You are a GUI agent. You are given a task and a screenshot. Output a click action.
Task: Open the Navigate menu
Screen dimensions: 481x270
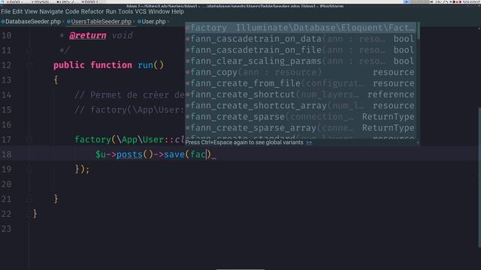click(x=51, y=12)
